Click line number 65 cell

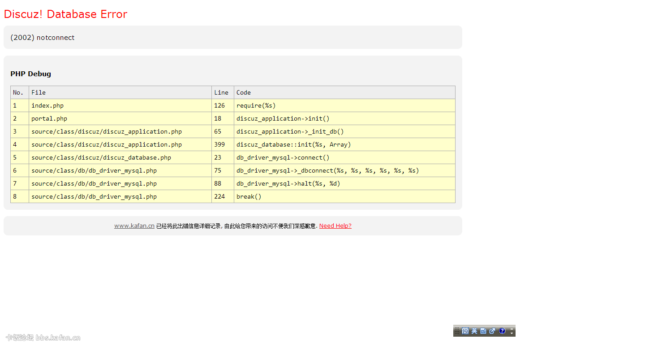(223, 131)
